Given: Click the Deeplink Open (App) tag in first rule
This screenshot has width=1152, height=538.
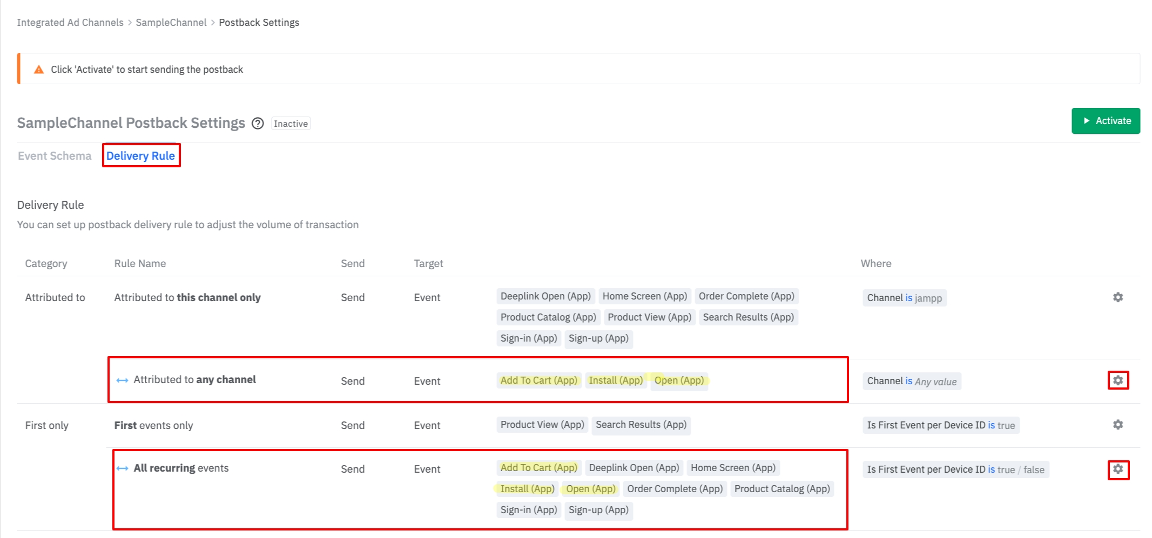Looking at the screenshot, I should pyautogui.click(x=545, y=296).
